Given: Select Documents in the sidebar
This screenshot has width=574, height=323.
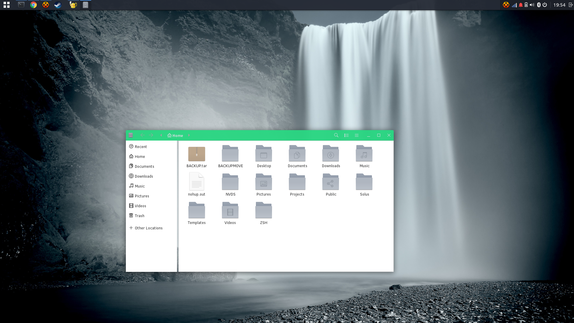Looking at the screenshot, I should [x=151, y=166].
